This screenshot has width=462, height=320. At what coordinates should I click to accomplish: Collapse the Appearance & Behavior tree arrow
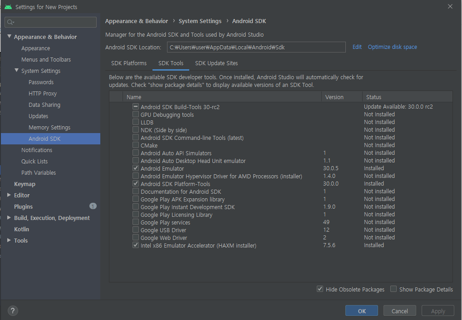point(10,37)
